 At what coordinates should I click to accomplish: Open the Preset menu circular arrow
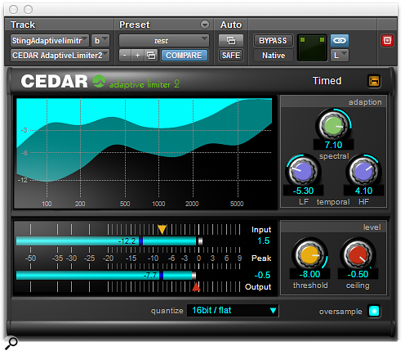[205, 25]
